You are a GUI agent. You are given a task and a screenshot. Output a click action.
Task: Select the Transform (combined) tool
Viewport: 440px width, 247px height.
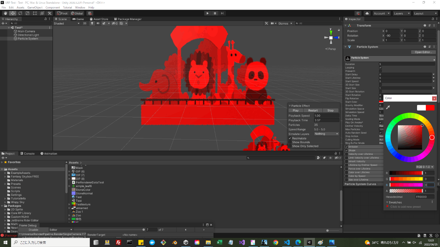42,13
